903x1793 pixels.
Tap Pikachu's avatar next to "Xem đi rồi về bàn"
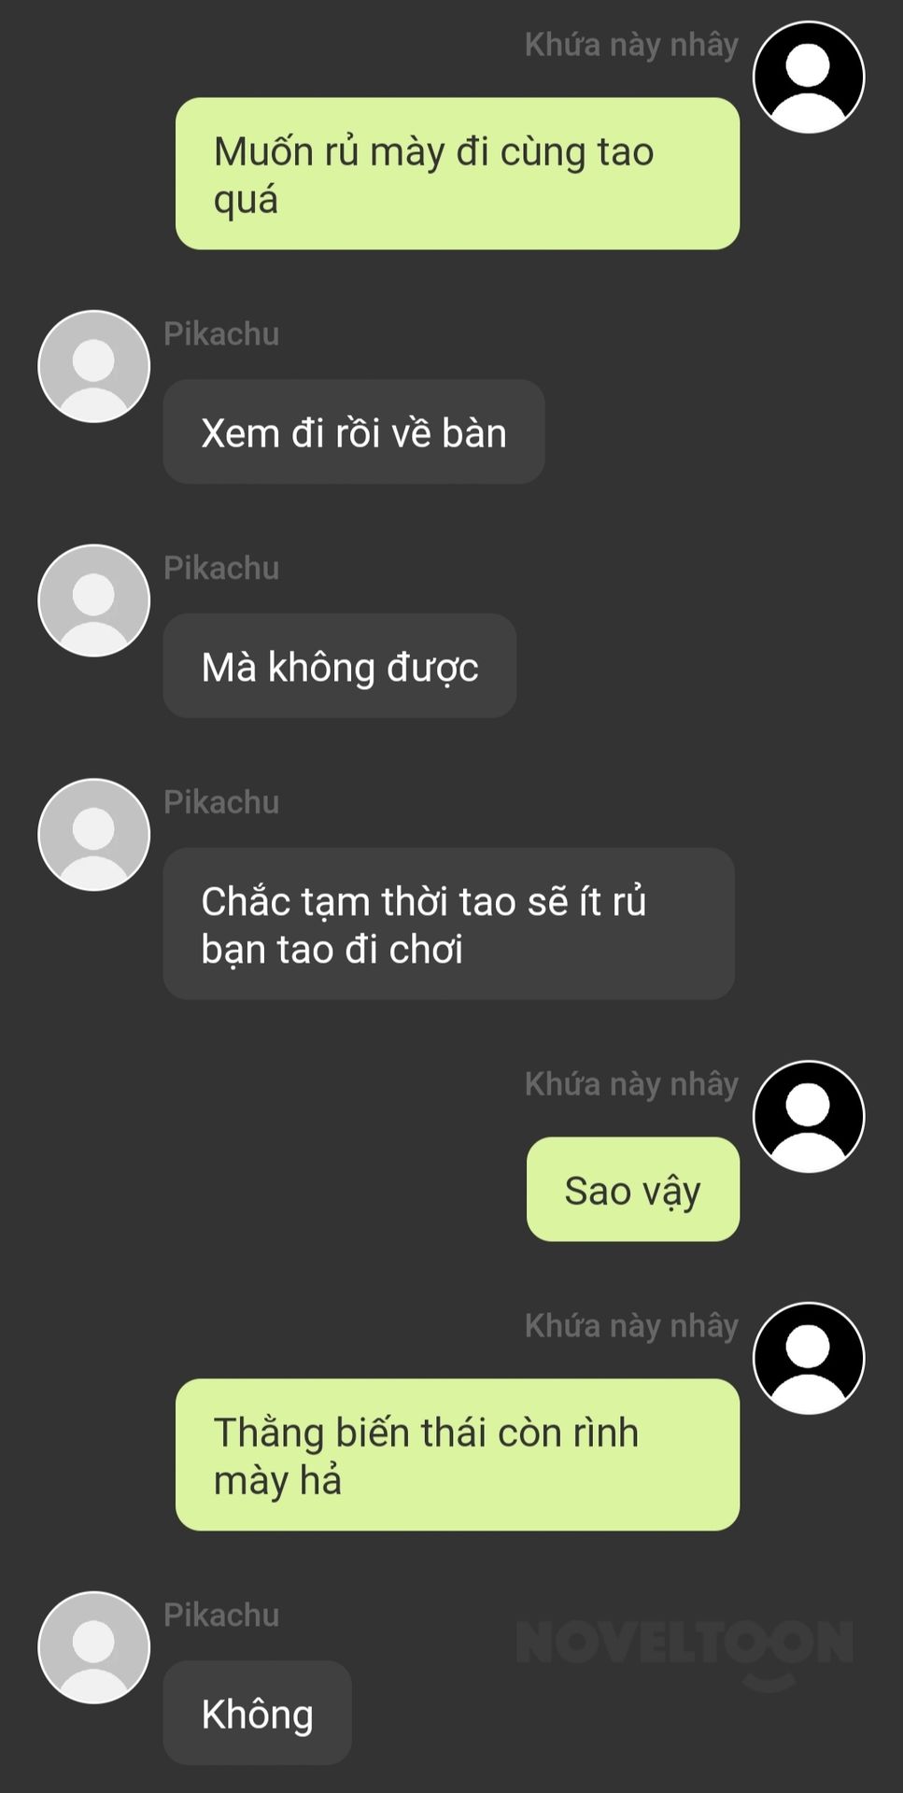tap(93, 366)
